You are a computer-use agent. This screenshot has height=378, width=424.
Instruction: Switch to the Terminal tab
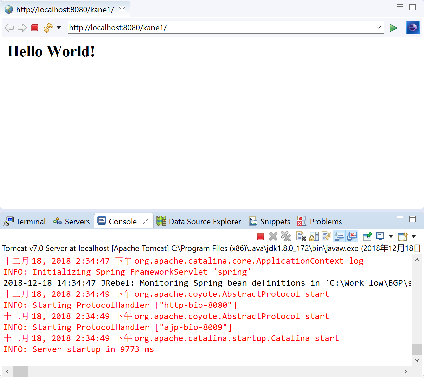25,222
